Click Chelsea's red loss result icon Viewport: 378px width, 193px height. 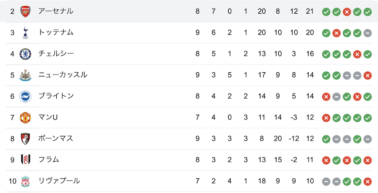357,54
